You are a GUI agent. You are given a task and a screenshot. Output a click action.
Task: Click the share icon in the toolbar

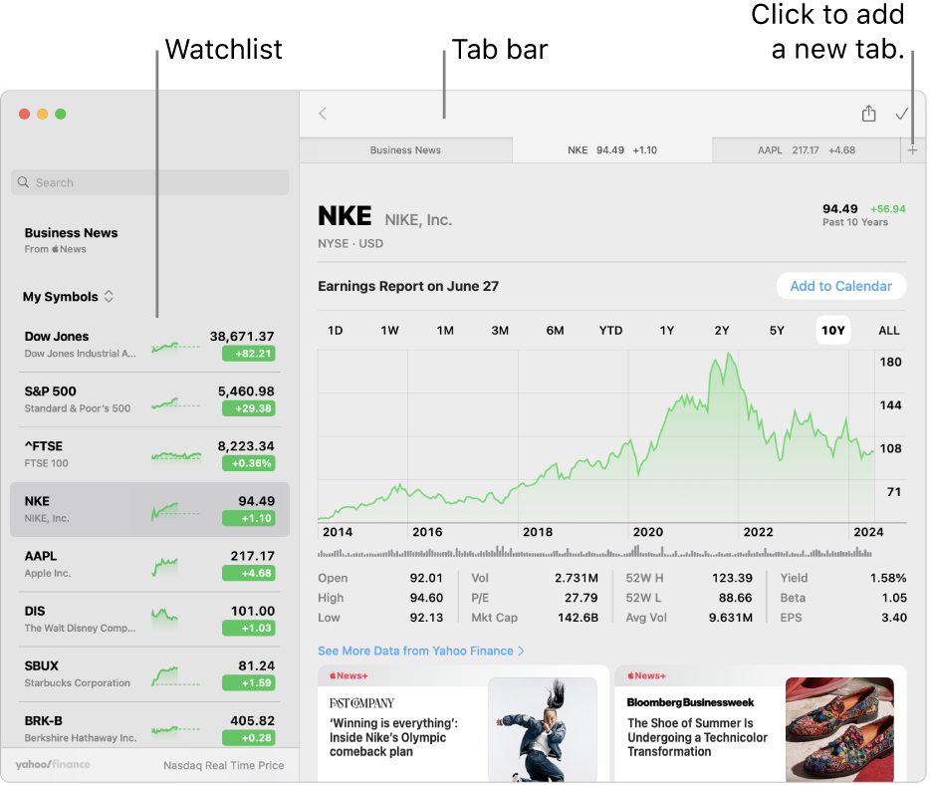[867, 114]
